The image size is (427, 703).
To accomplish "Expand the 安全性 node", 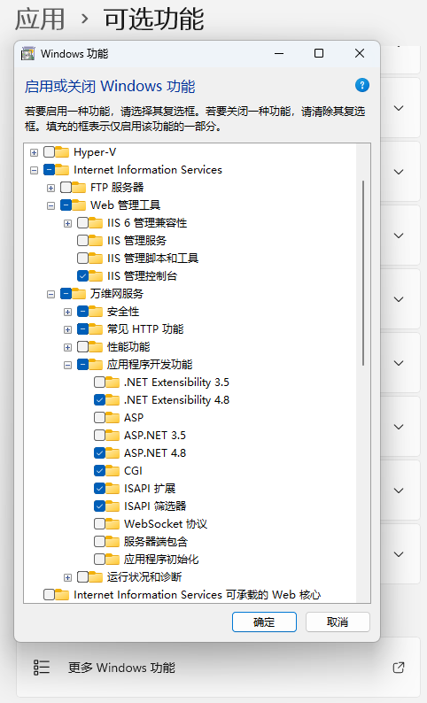I will pyautogui.click(x=67, y=312).
